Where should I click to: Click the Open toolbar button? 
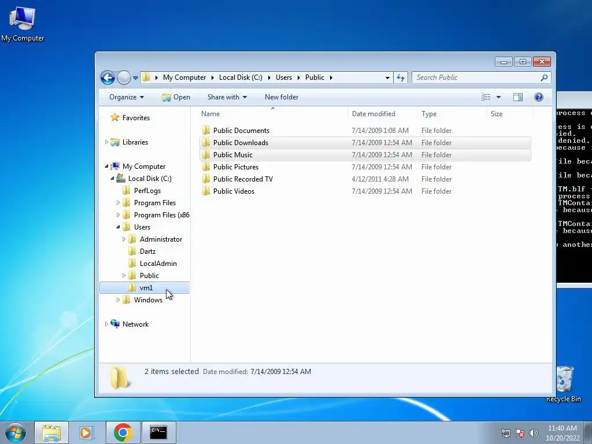click(x=176, y=97)
